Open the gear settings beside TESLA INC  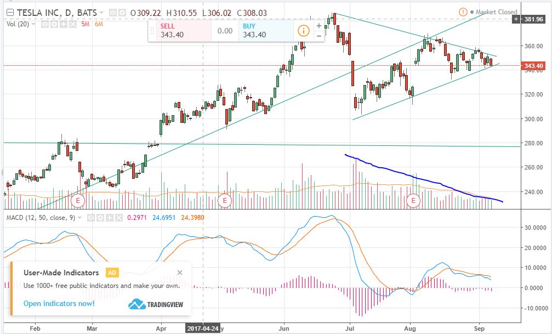[x=122, y=13]
